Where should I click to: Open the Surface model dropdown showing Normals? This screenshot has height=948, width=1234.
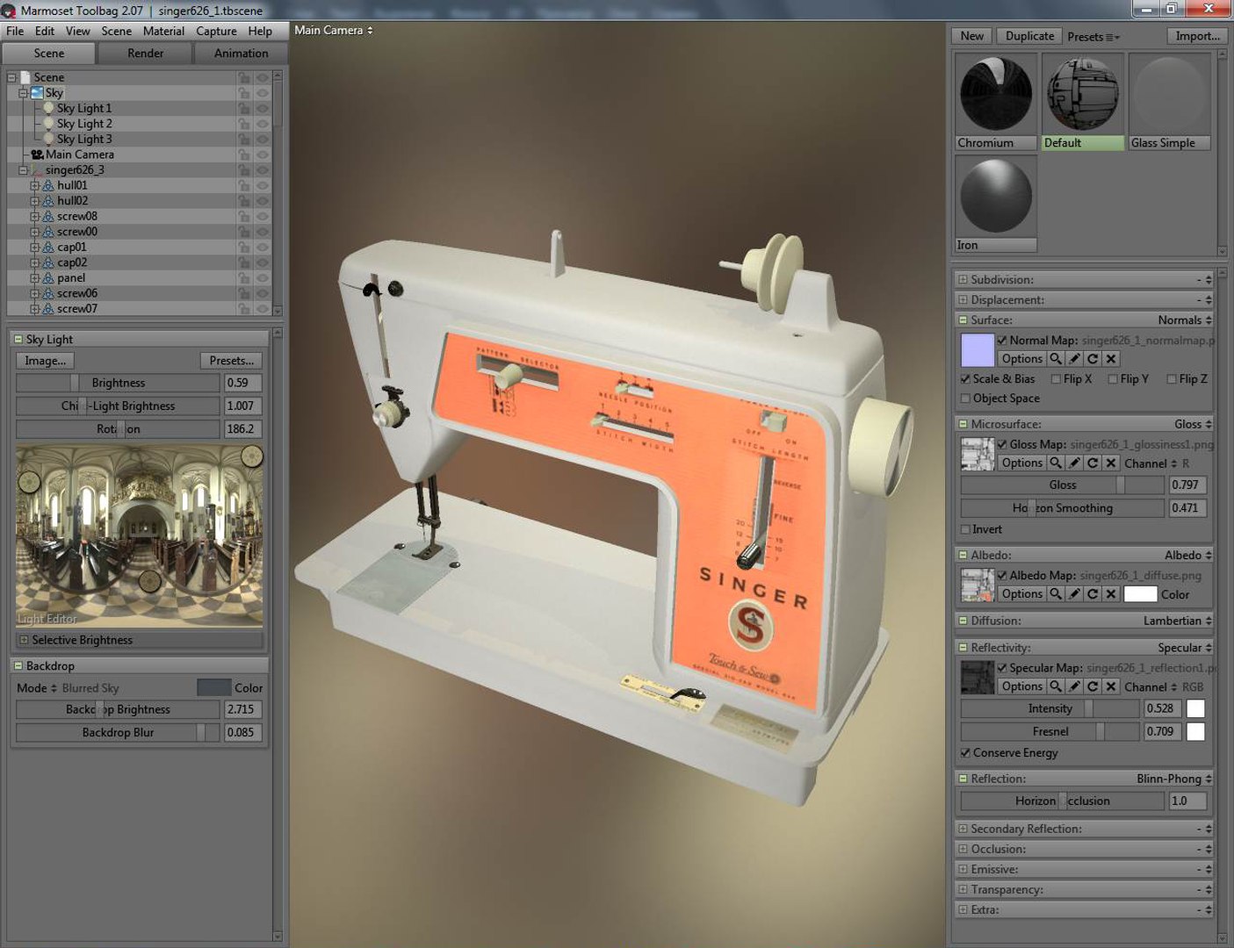tap(1184, 320)
